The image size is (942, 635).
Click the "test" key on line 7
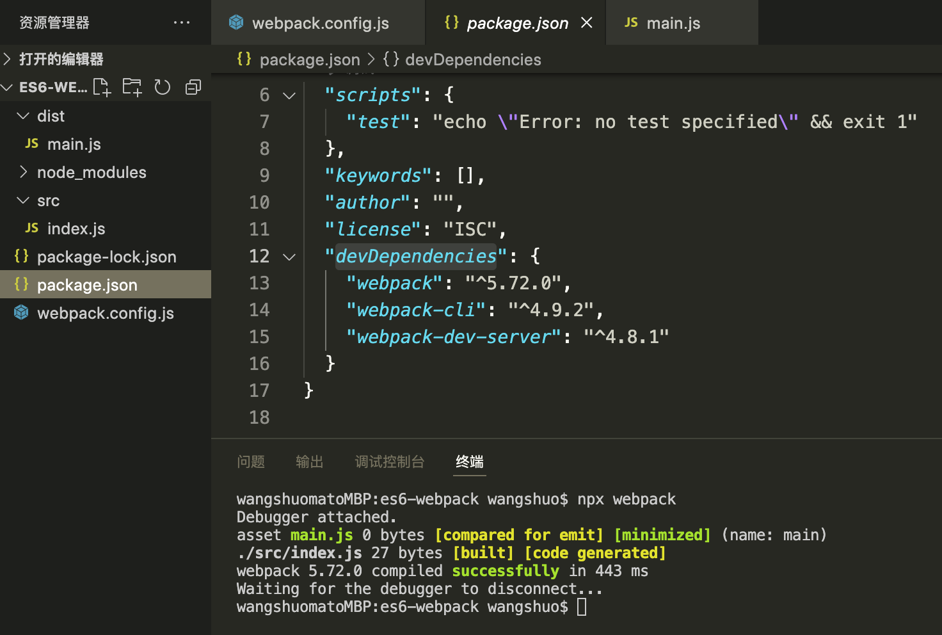378,122
